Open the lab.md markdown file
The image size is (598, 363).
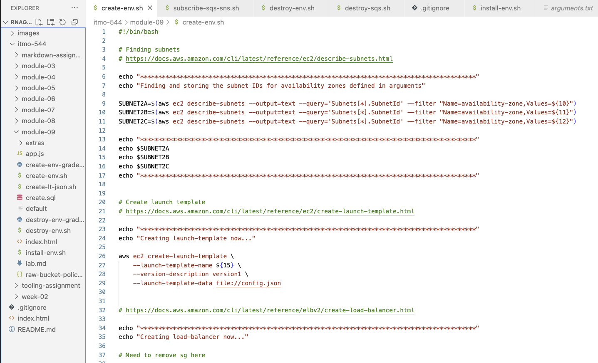coord(36,263)
